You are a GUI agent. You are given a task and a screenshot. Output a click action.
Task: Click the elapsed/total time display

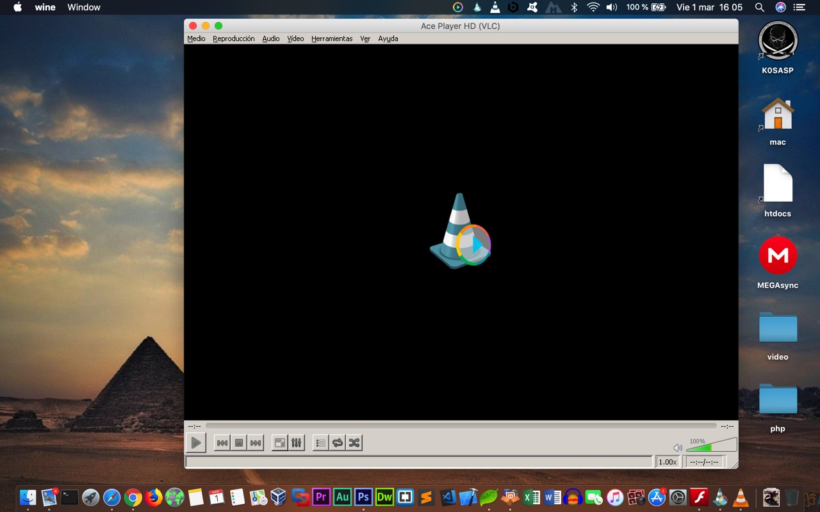point(705,462)
